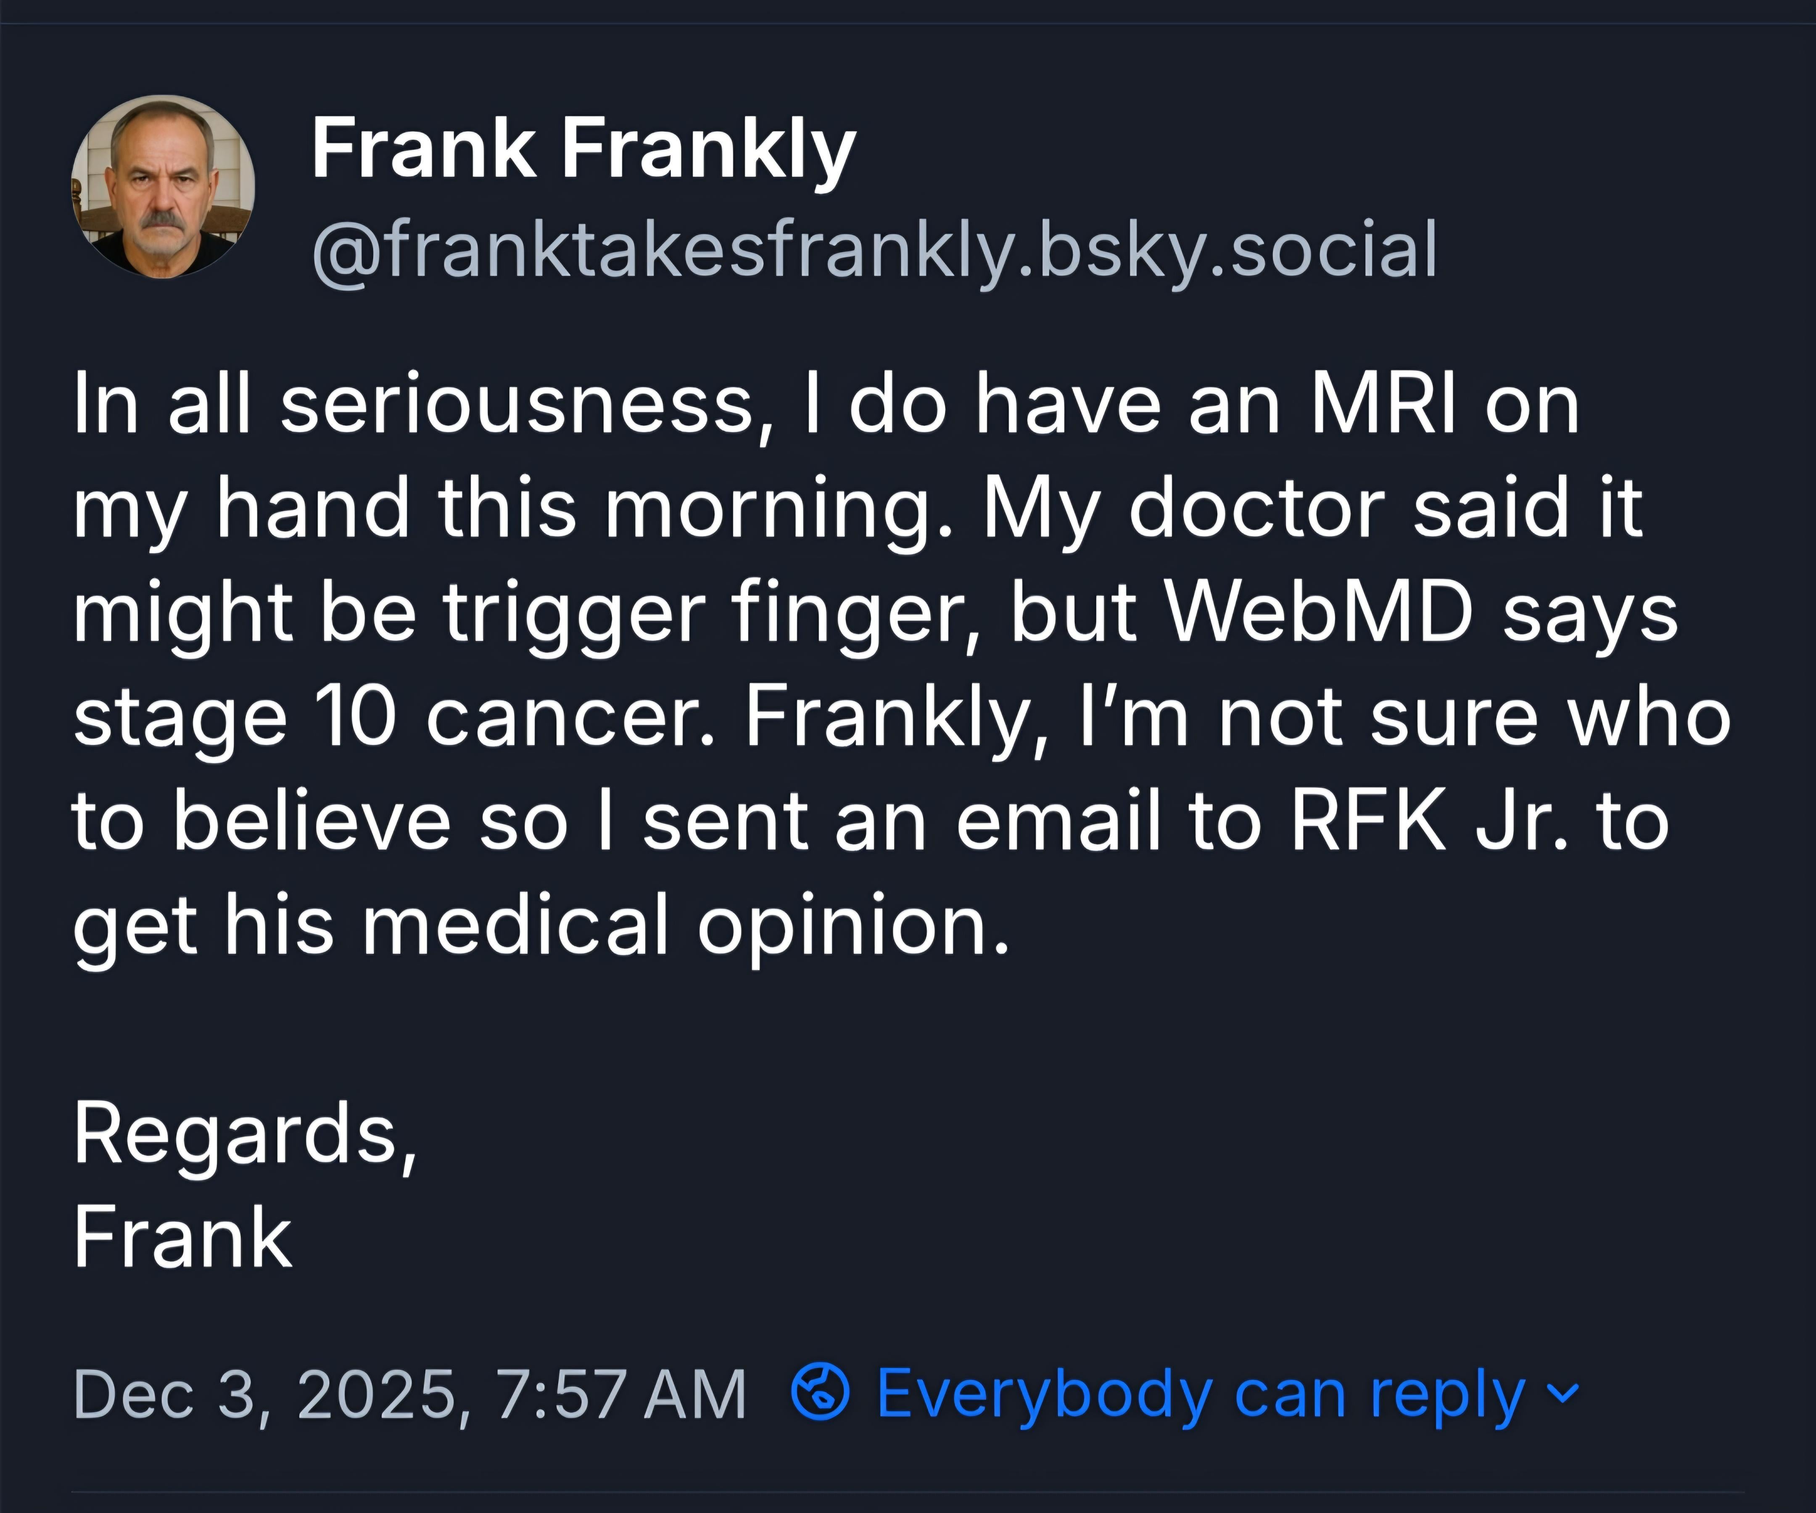Viewport: 1816px width, 1513px height.
Task: Open the Everybody can reply setting
Action: tap(1200, 1394)
